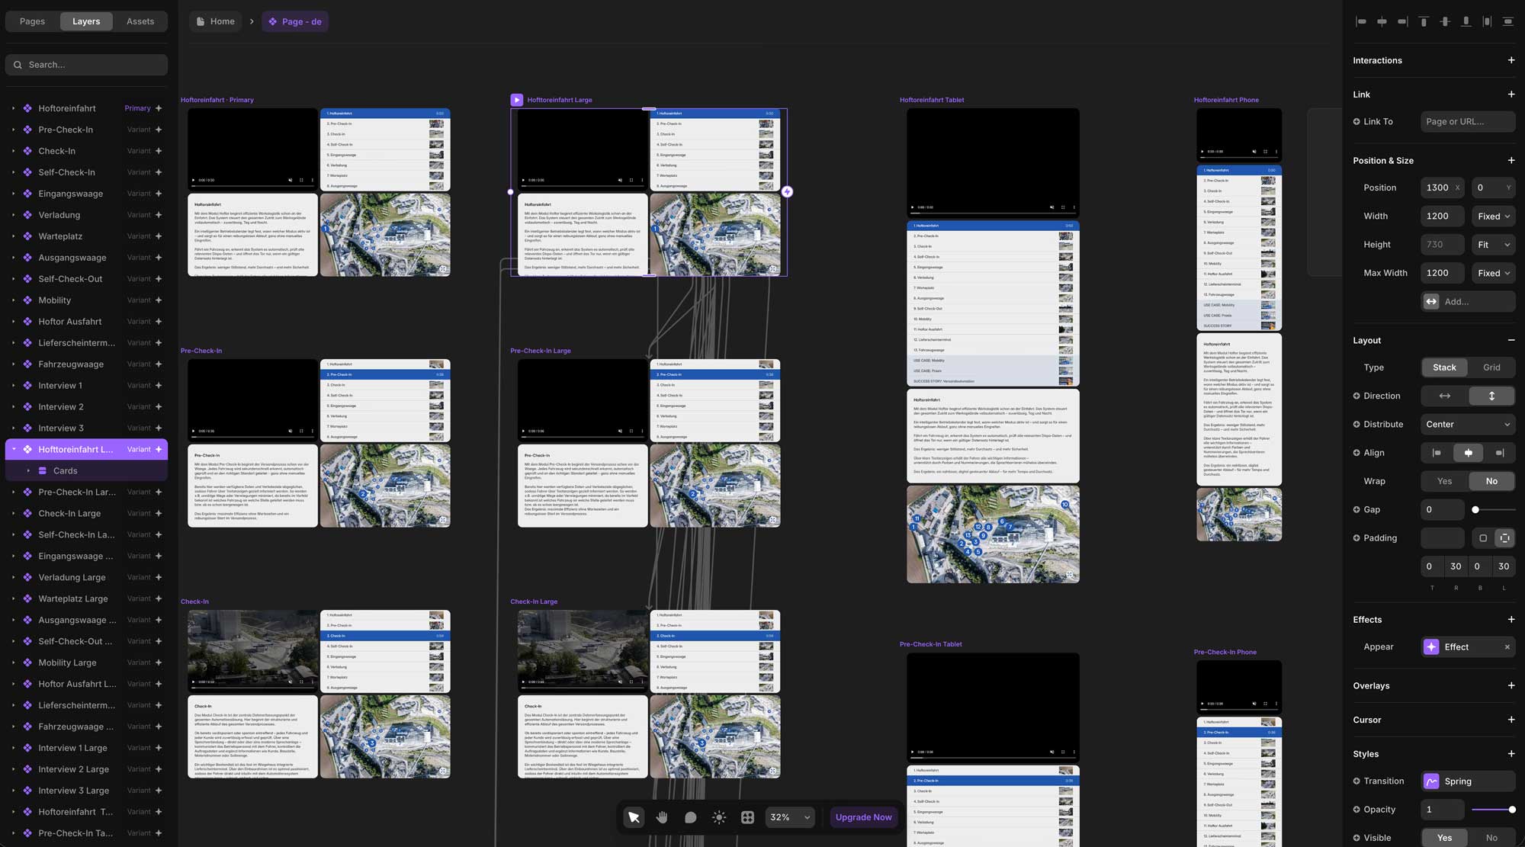The width and height of the screenshot is (1525, 847).
Task: Switch to the Assets tab
Action: [140, 21]
